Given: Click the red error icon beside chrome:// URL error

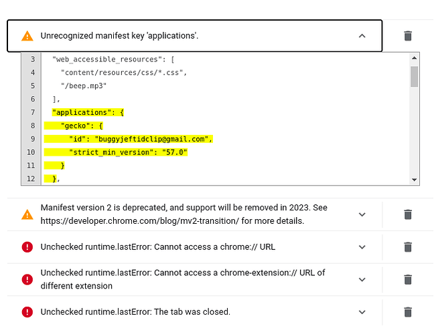Looking at the screenshot, I should [x=27, y=247].
